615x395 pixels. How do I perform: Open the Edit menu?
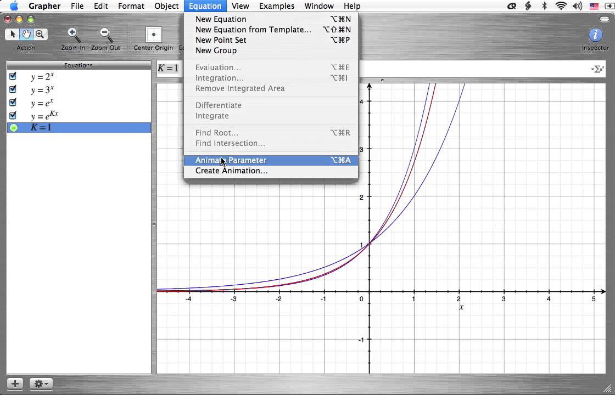[x=101, y=6]
